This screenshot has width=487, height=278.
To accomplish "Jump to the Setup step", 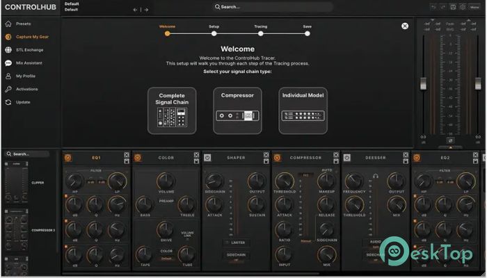I will point(214,33).
